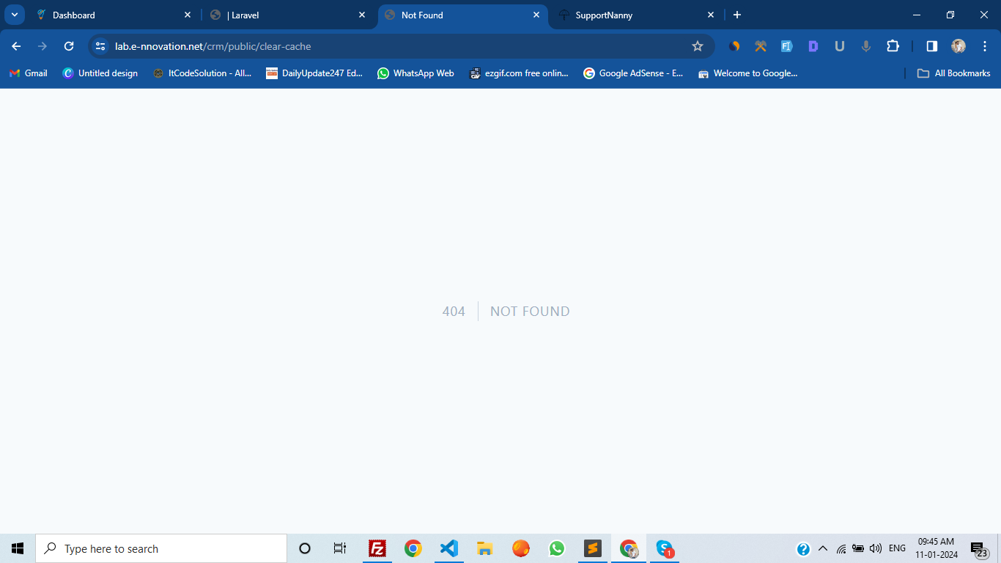Go back to the previous page
This screenshot has height=563, width=1001.
tap(16, 46)
